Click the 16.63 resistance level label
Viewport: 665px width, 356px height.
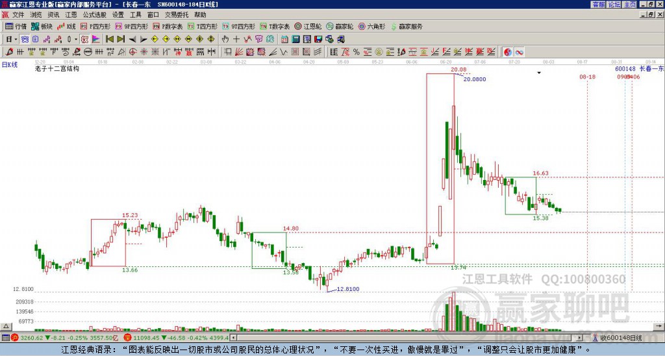[x=541, y=173]
